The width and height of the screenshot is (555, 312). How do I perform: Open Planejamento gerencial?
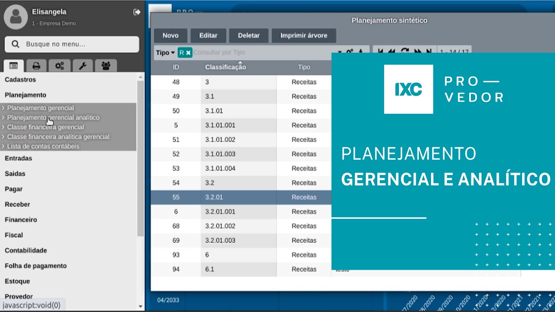pos(40,108)
